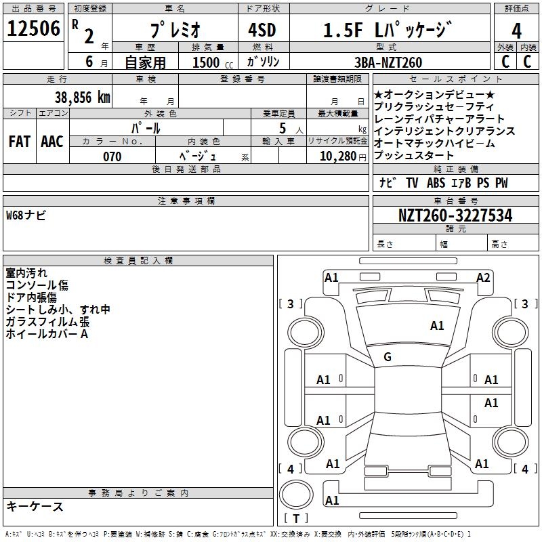Click inspector note 室内汚れ
Screen dimensions: 542x542
[26, 273]
